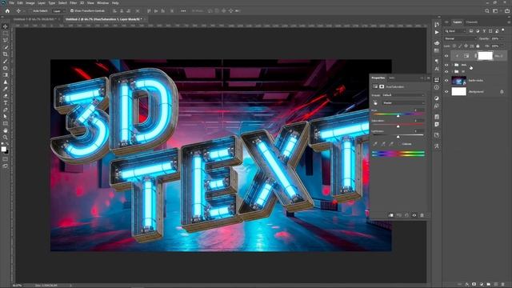512x288 pixels.
Task: Click the Hue value field
Action: tap(418, 110)
